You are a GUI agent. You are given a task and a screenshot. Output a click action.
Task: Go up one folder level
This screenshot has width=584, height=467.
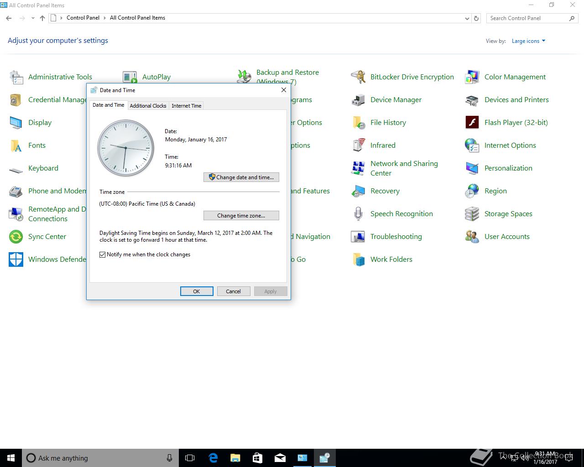pyautogui.click(x=42, y=18)
